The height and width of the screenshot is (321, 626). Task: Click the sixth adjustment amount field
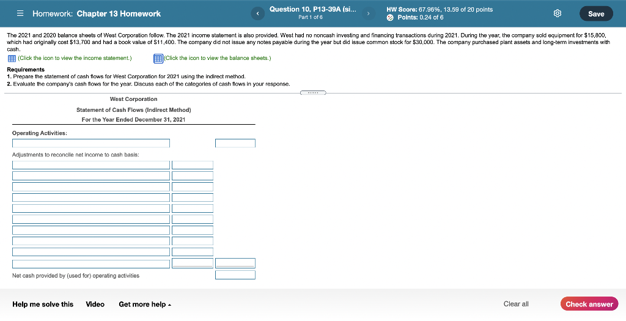pyautogui.click(x=193, y=219)
